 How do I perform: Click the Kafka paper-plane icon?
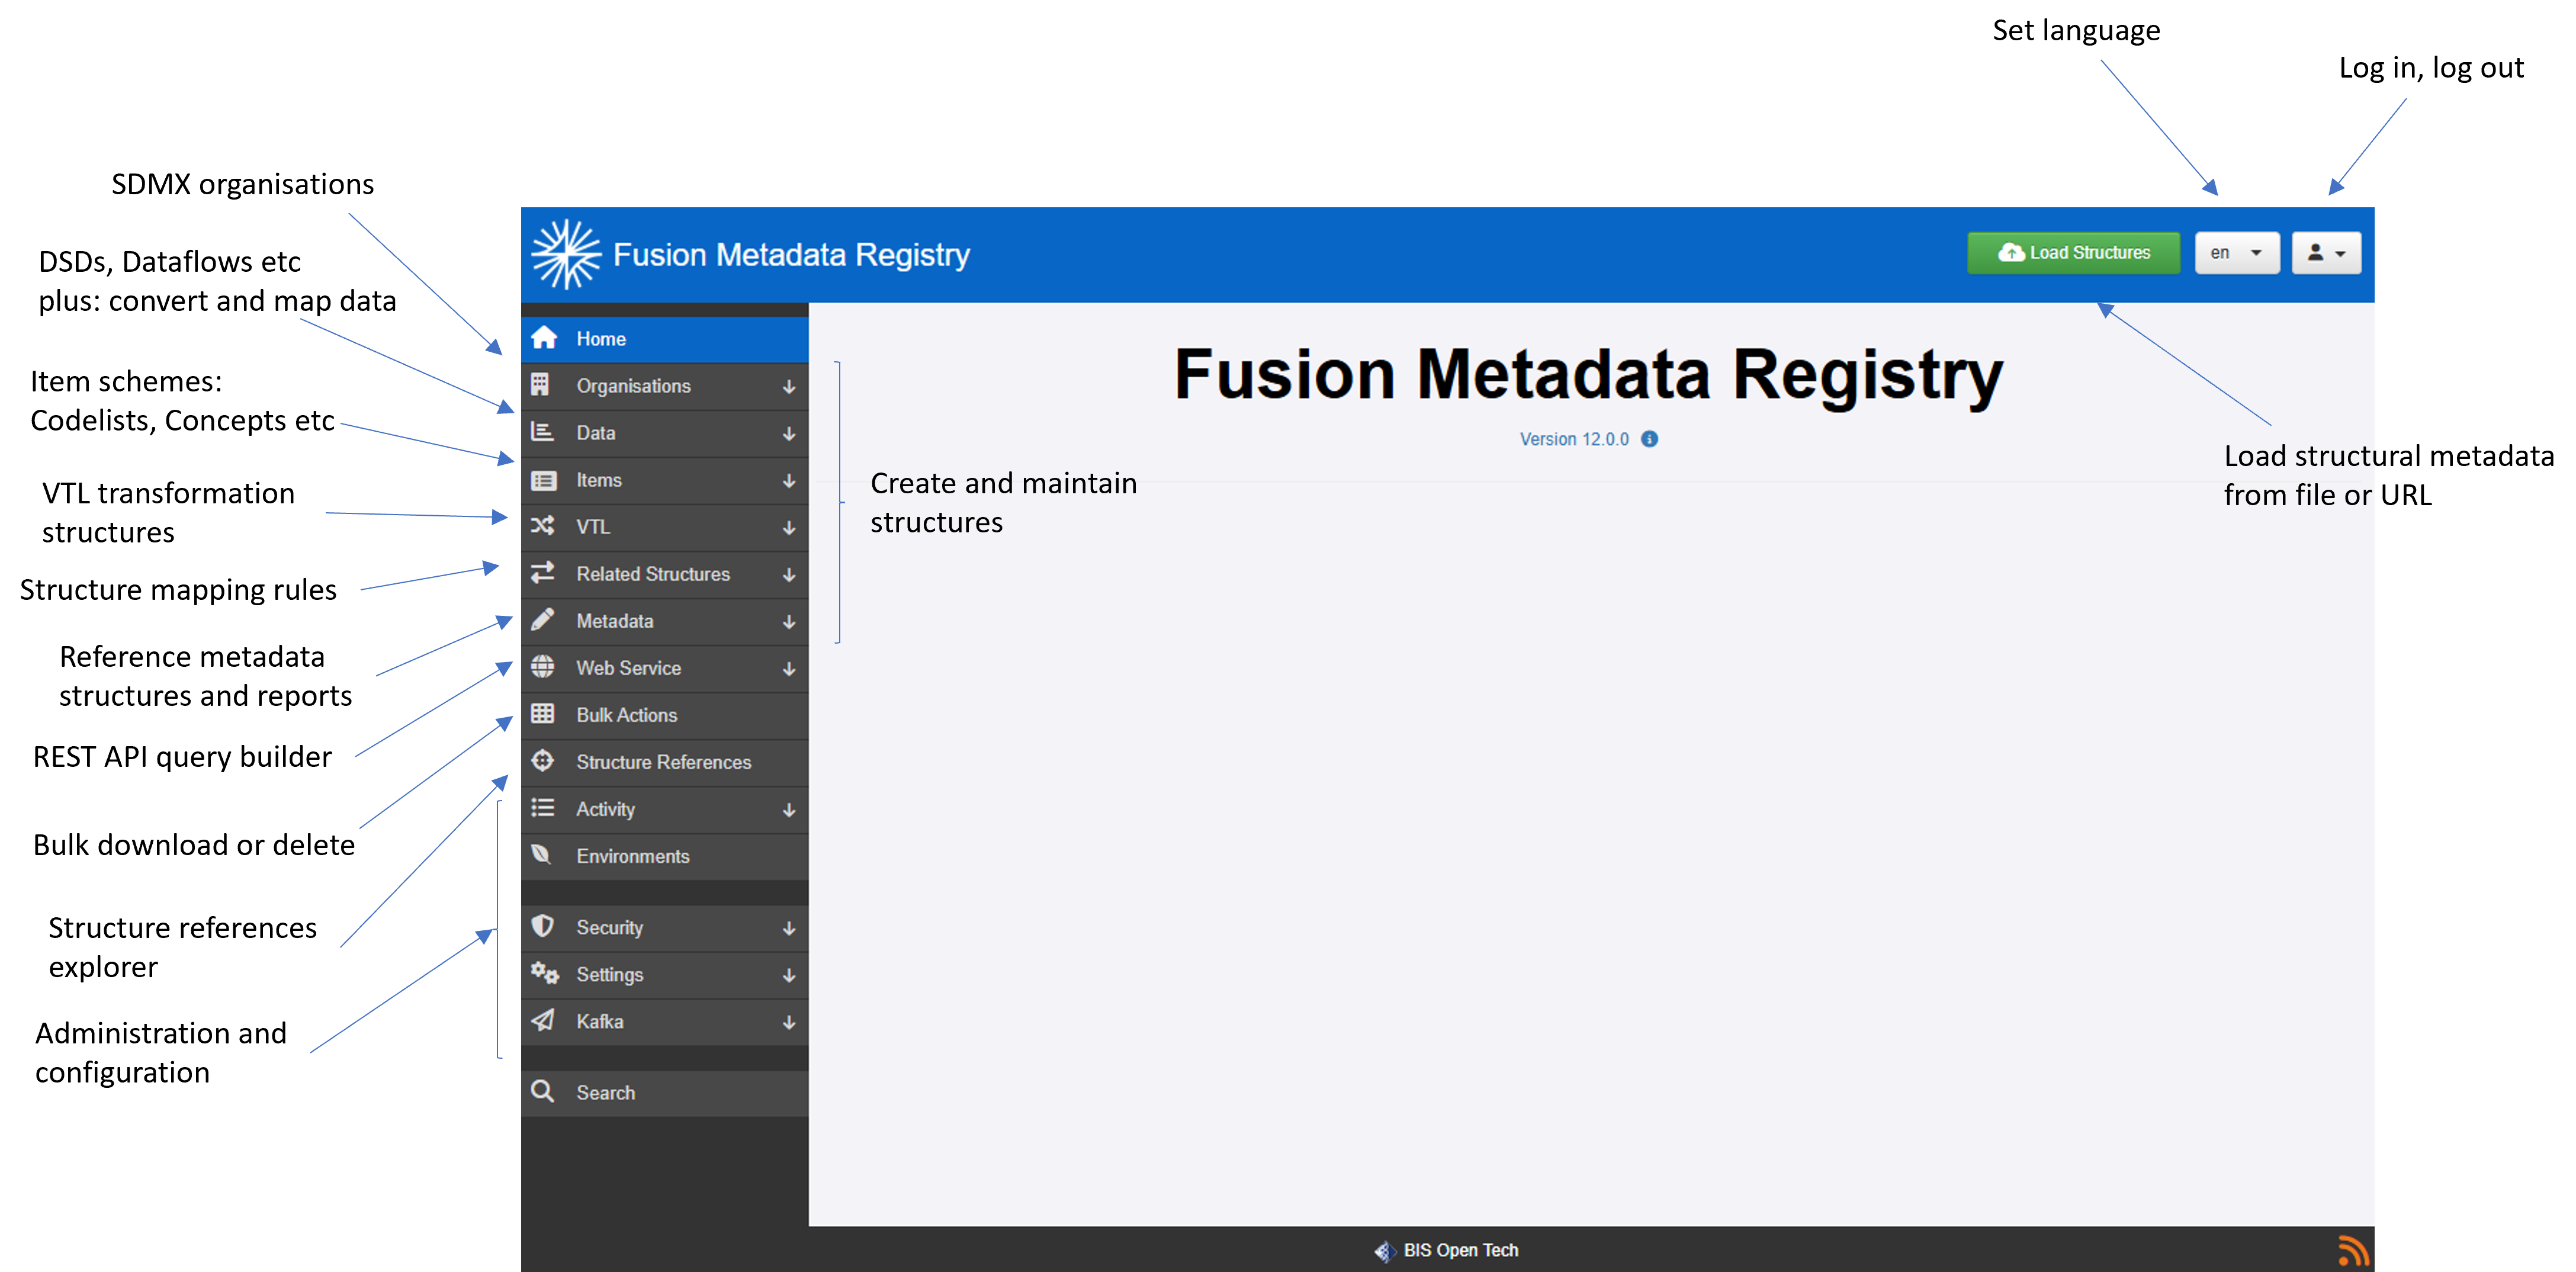[x=543, y=1020]
